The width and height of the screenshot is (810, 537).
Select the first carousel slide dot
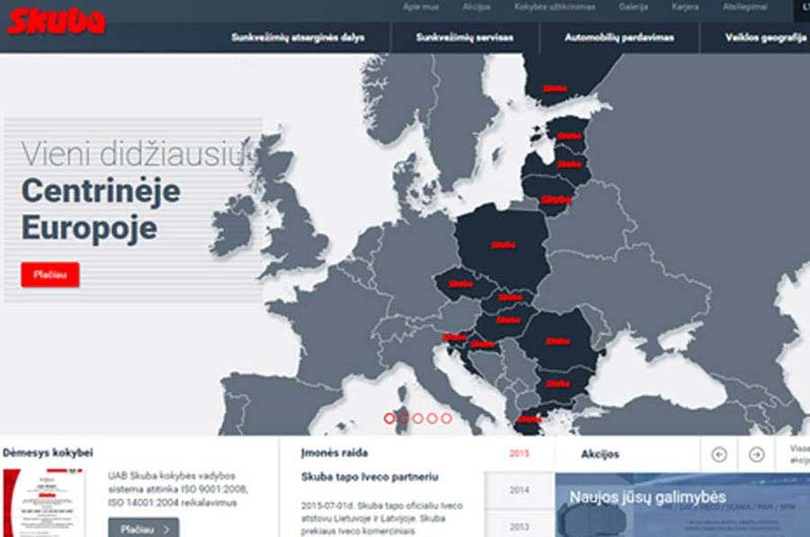[390, 418]
